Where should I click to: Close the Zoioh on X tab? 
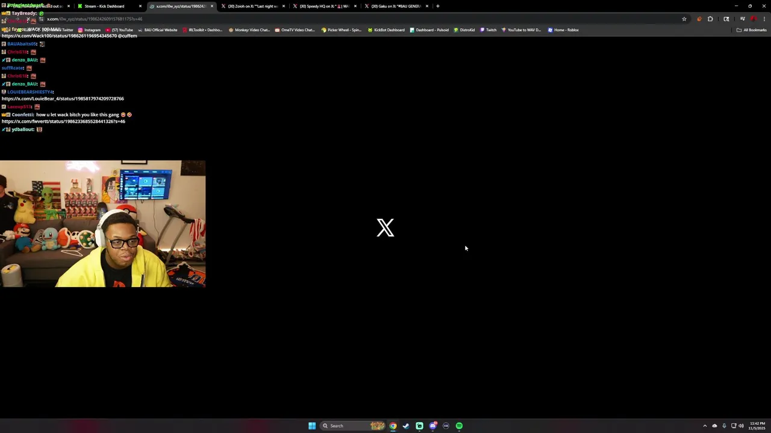point(284,6)
